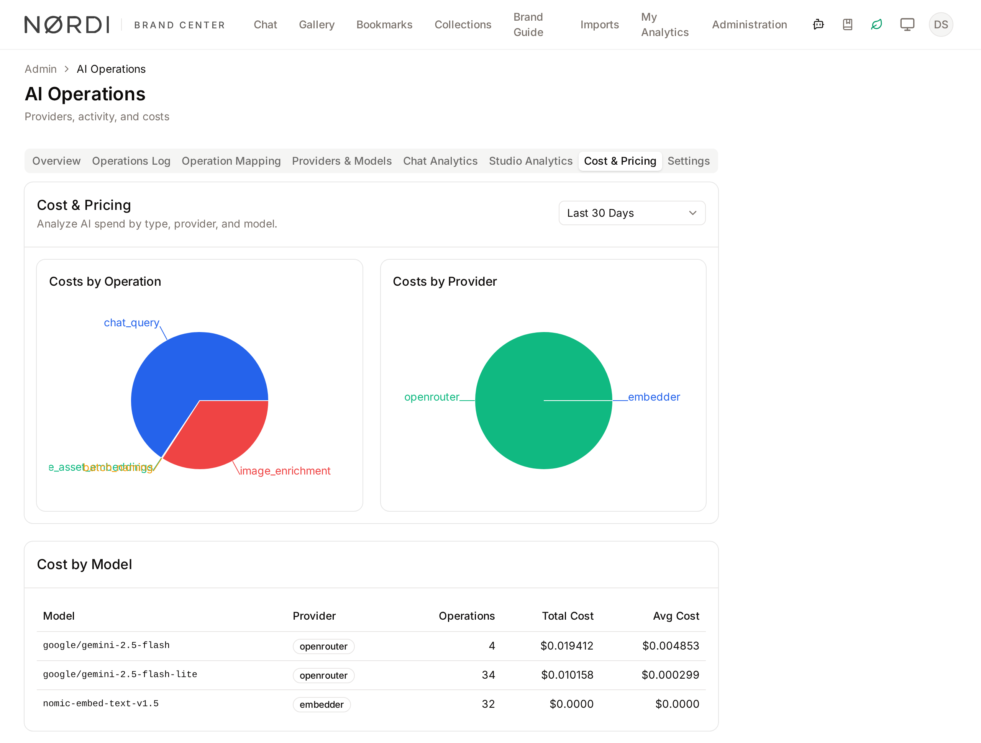Screen dimensions: 981x743
Task: Click the green leaf icon
Action: (x=877, y=25)
